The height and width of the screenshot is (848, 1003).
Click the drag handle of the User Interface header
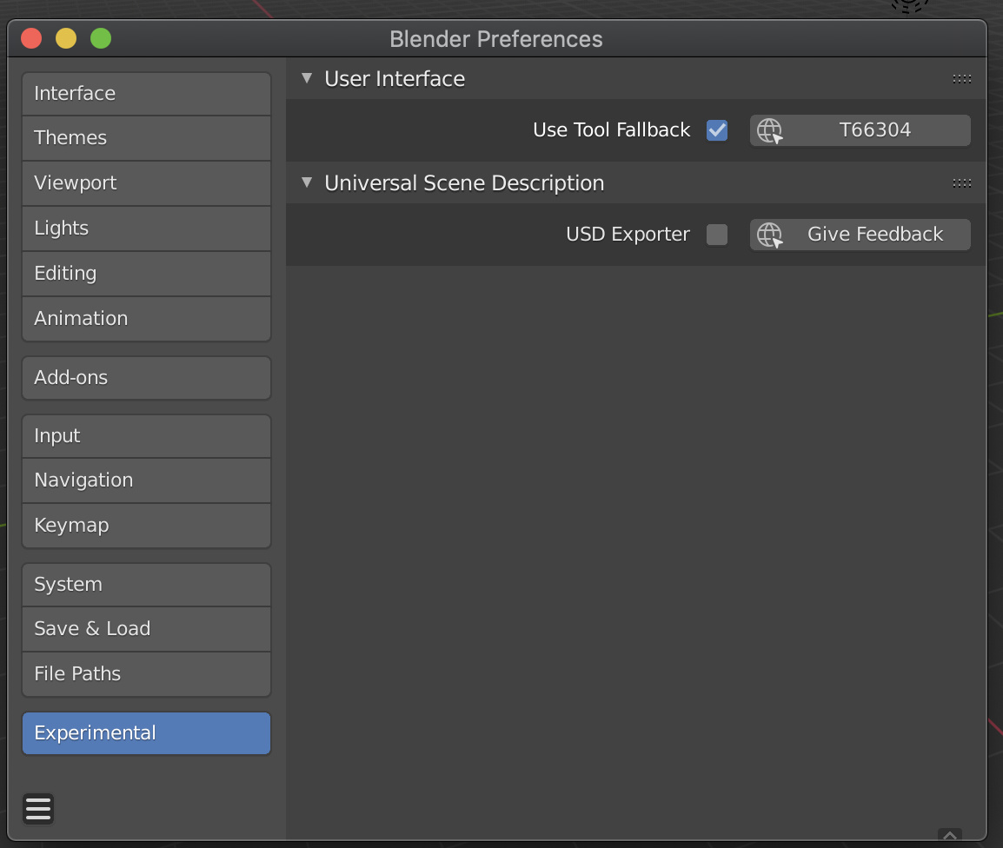(x=961, y=78)
